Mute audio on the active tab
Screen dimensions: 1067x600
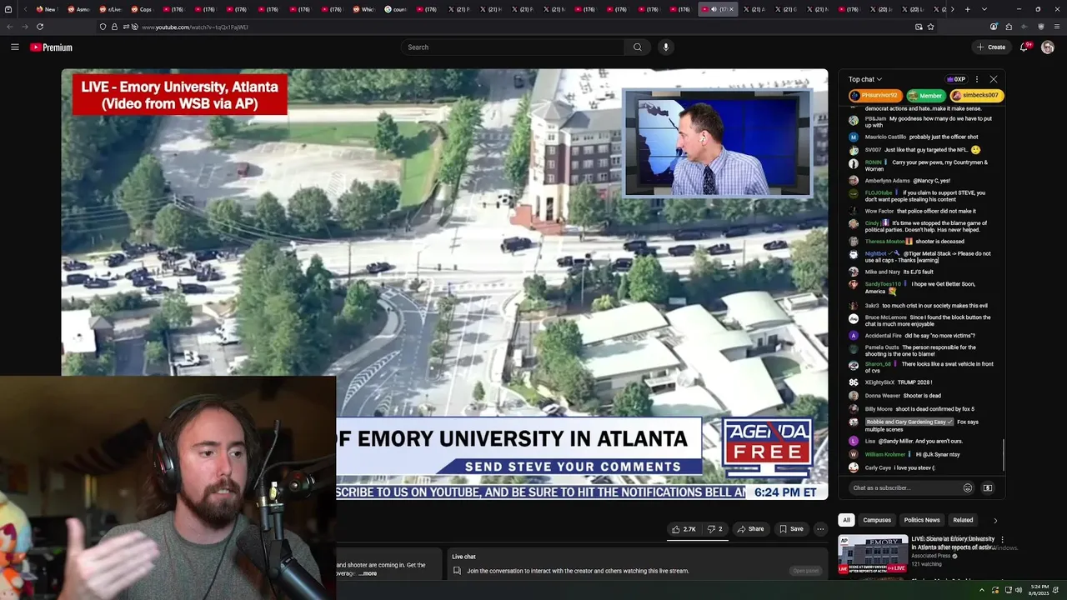coord(714,9)
